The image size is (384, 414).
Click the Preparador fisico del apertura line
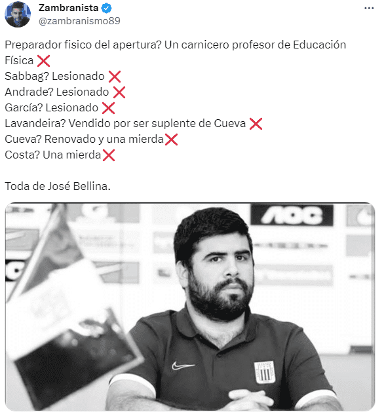[x=176, y=45]
